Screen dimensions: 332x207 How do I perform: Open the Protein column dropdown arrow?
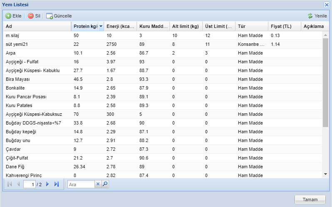coord(101,27)
